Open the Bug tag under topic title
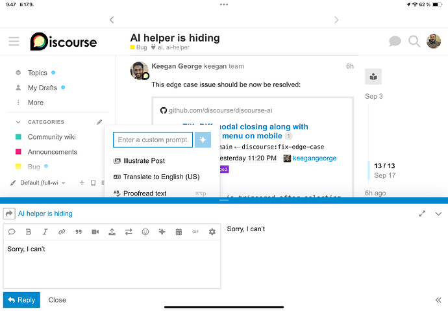This screenshot has width=448, height=311. (x=138, y=47)
